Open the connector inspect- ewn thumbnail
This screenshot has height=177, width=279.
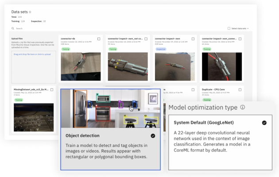tap(175, 66)
